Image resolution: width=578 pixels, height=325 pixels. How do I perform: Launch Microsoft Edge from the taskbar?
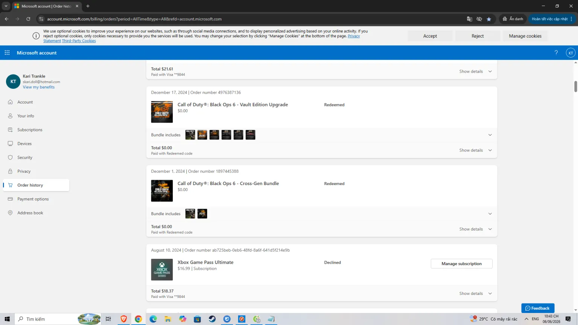(x=153, y=319)
